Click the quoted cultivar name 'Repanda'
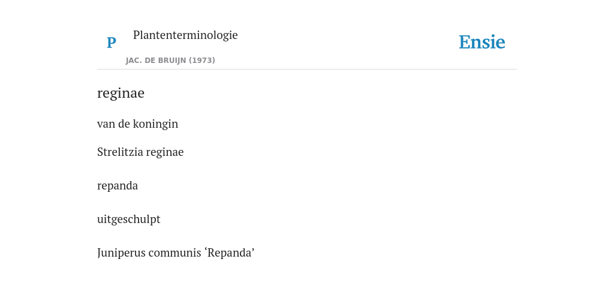 pos(230,253)
